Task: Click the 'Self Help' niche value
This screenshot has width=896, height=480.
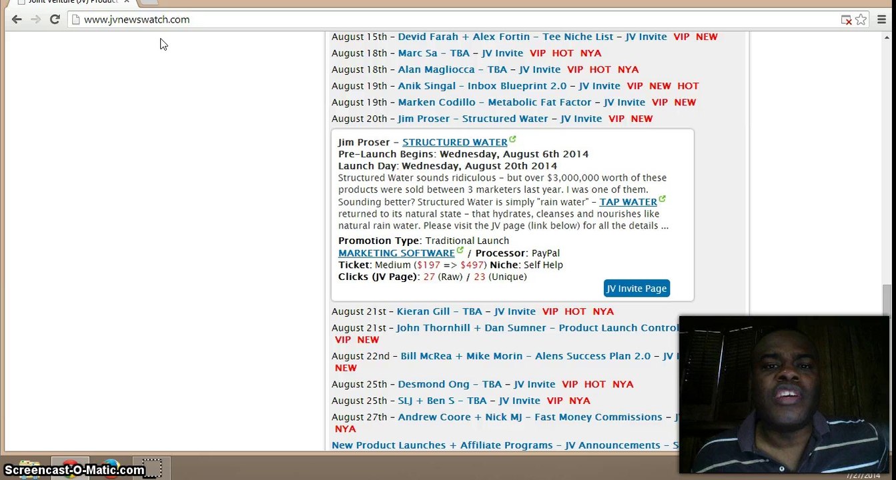Action: pyautogui.click(x=543, y=265)
